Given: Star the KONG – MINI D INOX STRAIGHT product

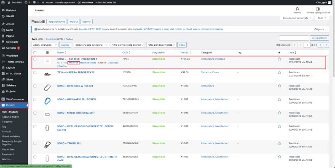Looking at the screenshot, I should coord(279,113).
